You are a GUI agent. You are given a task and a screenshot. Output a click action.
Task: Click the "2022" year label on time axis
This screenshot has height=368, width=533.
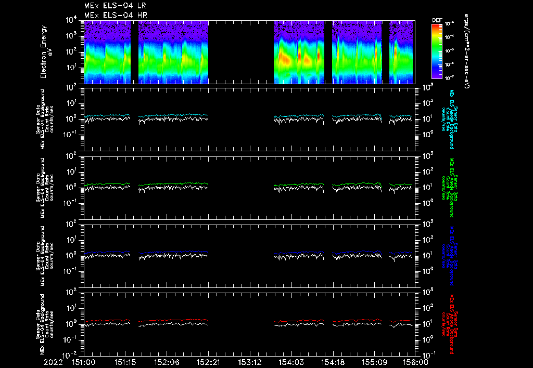click(x=53, y=363)
